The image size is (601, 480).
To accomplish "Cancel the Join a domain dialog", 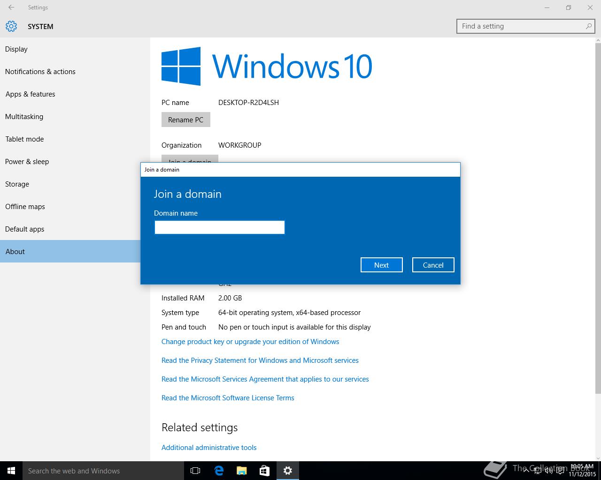I will [433, 265].
